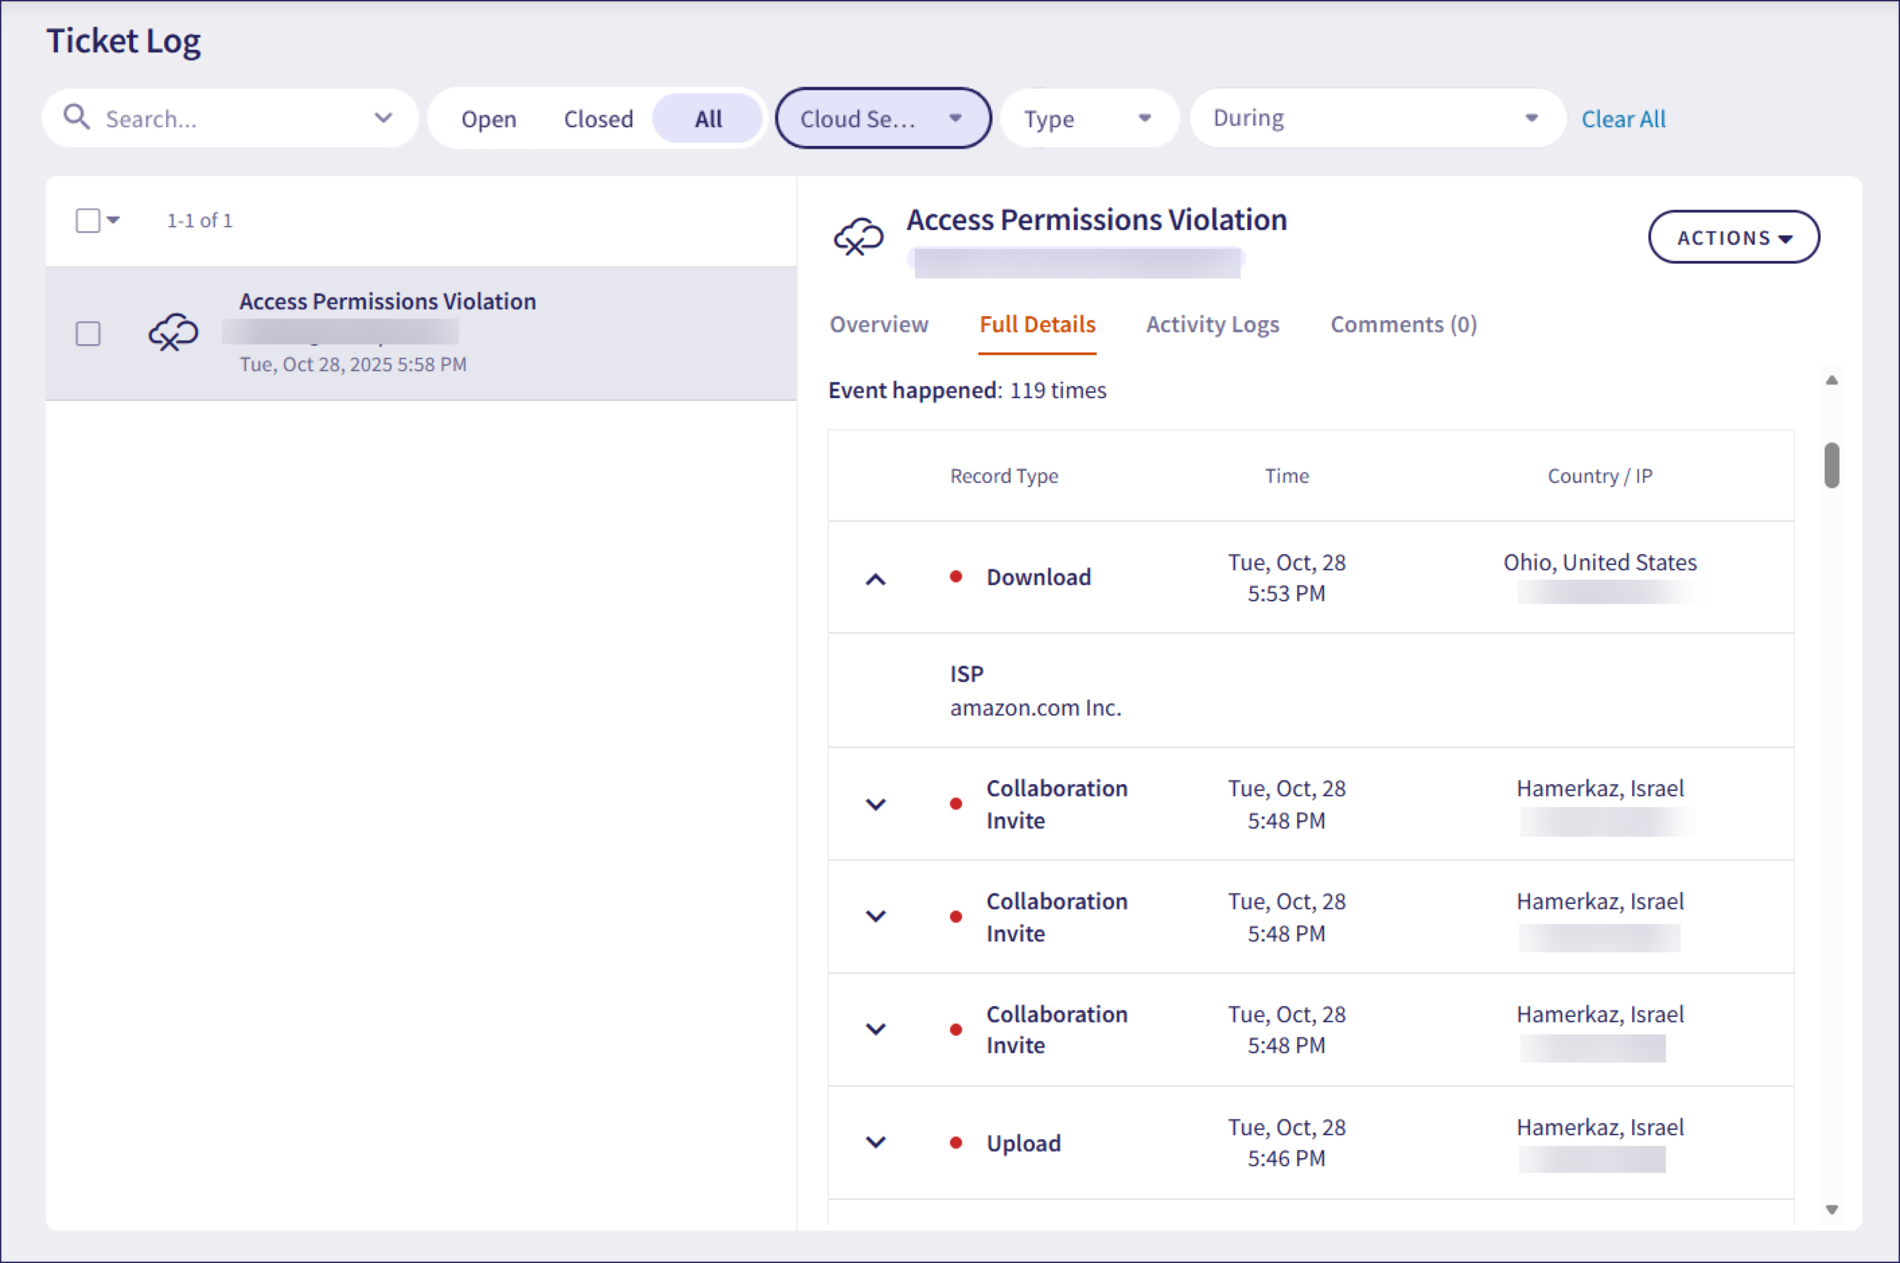
Task: Click the Ohio, United States location
Action: (1599, 562)
